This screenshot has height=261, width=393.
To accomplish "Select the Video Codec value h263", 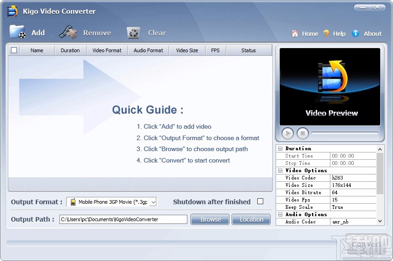I will (x=353, y=178).
